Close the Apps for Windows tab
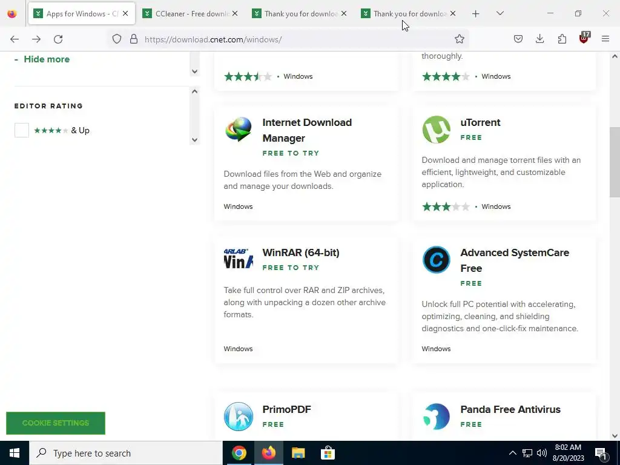Screen dimensions: 620x465 [x=125, y=13]
